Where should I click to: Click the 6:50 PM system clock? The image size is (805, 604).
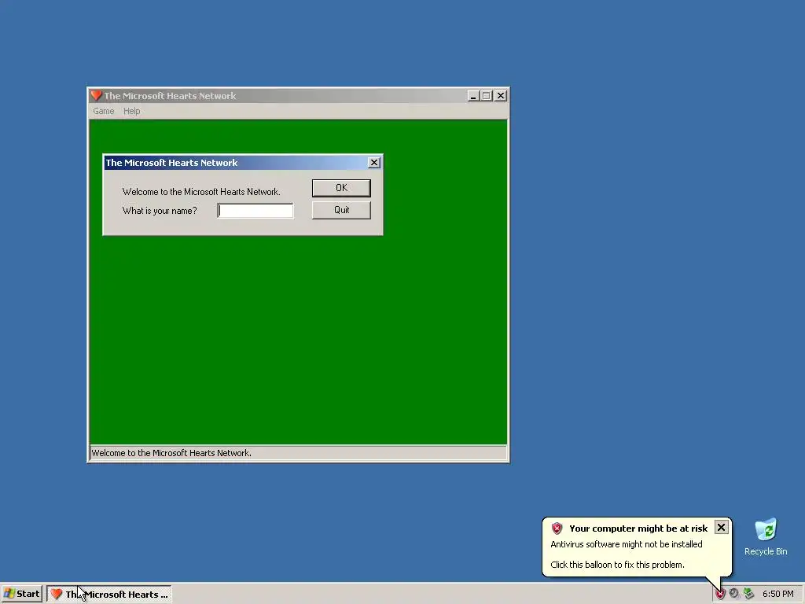point(777,594)
